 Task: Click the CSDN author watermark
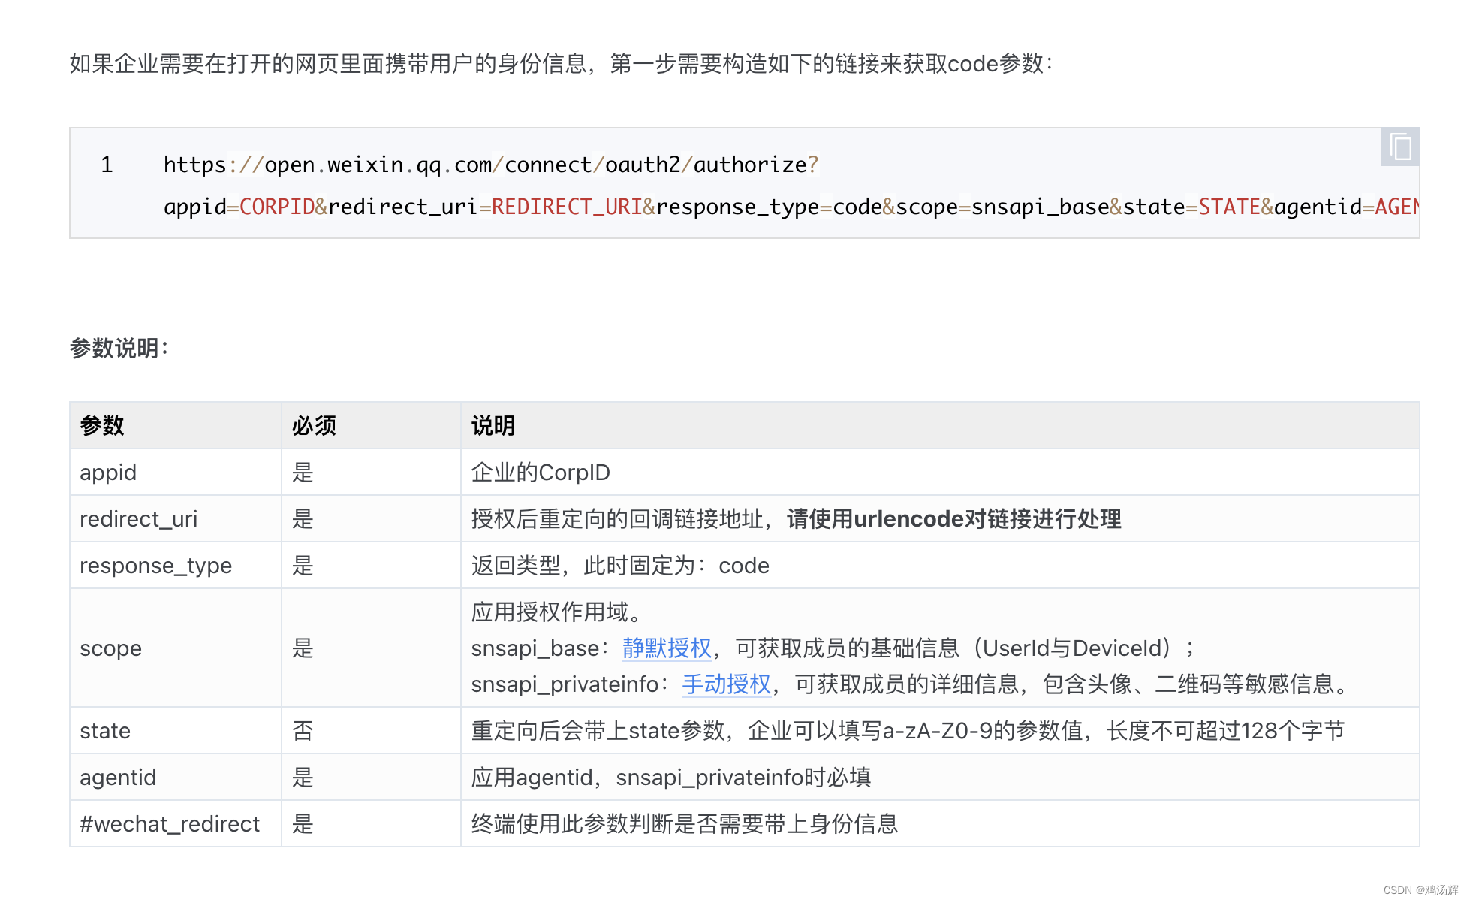click(1420, 890)
